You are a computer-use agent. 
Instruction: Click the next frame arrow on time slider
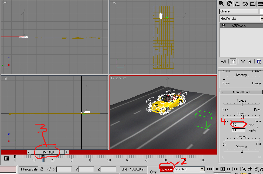point(67,152)
